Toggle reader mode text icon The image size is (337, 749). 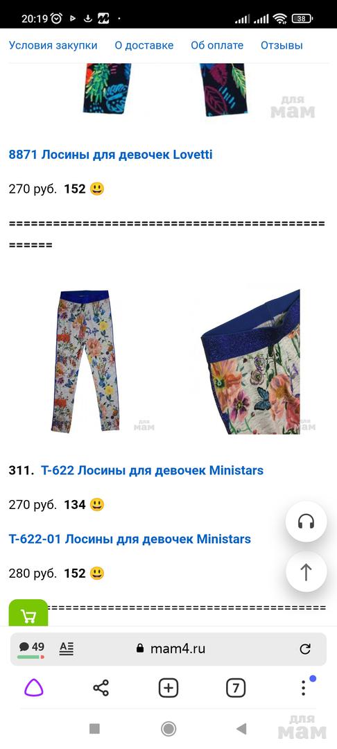[x=67, y=648]
